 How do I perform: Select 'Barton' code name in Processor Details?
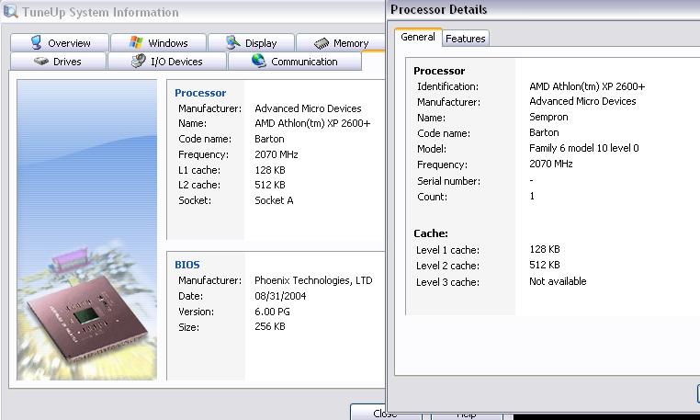pos(544,132)
